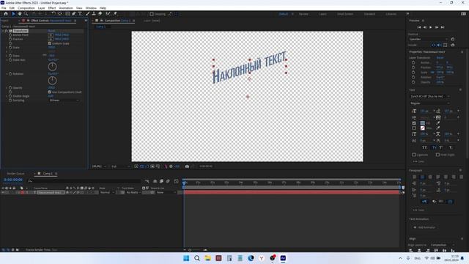The height and width of the screenshot is (264, 469).
Task: Toggle Rotation stopwatch in Effect Controls
Action: tap(10, 73)
